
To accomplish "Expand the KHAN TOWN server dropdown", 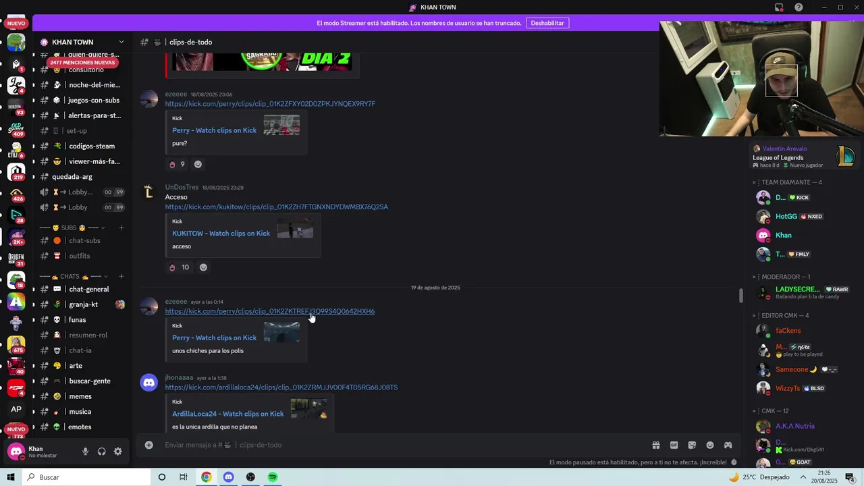I will click(122, 42).
